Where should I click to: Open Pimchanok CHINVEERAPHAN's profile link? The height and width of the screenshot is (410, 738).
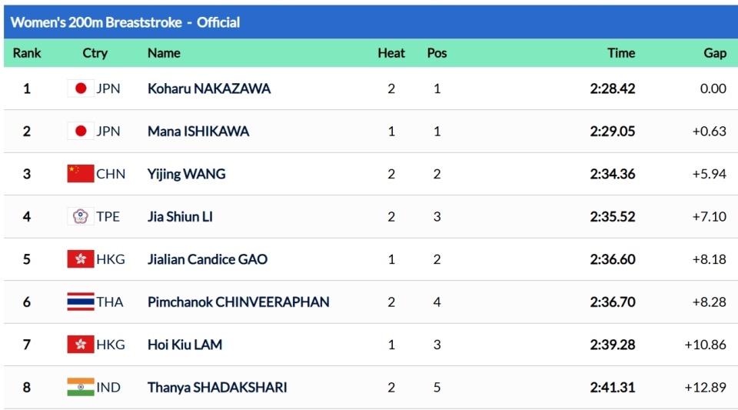coord(238,302)
